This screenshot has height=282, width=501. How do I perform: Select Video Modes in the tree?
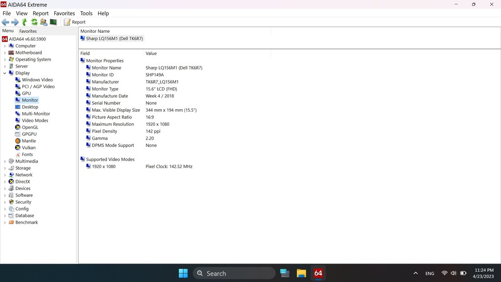(x=35, y=120)
